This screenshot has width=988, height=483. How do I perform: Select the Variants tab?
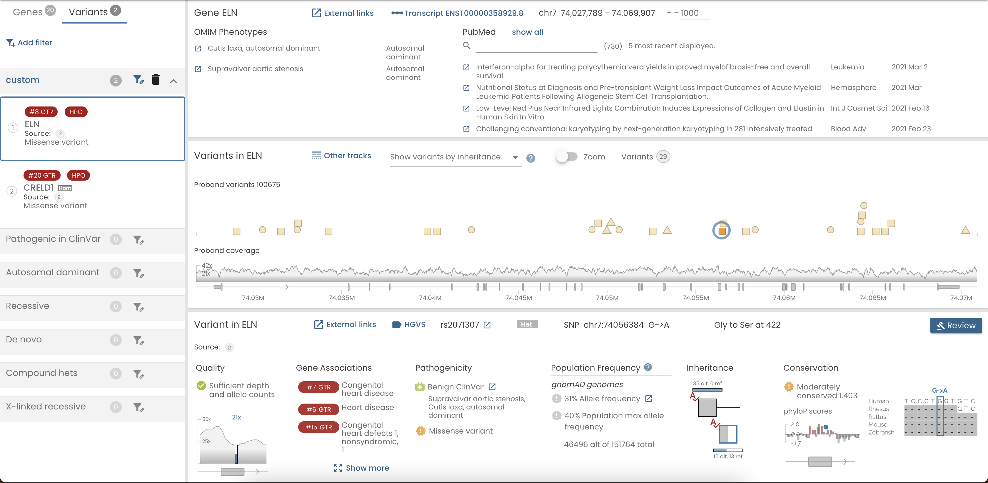click(94, 11)
